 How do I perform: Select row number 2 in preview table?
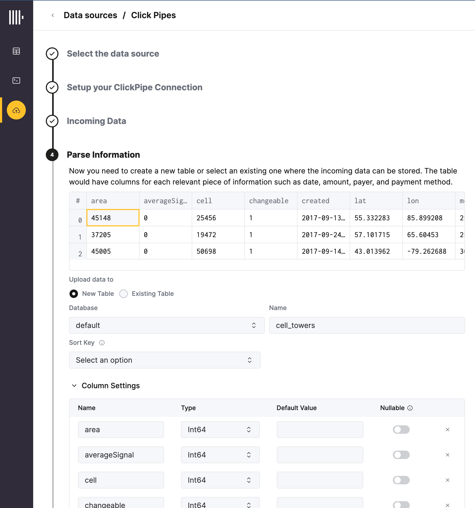click(78, 251)
